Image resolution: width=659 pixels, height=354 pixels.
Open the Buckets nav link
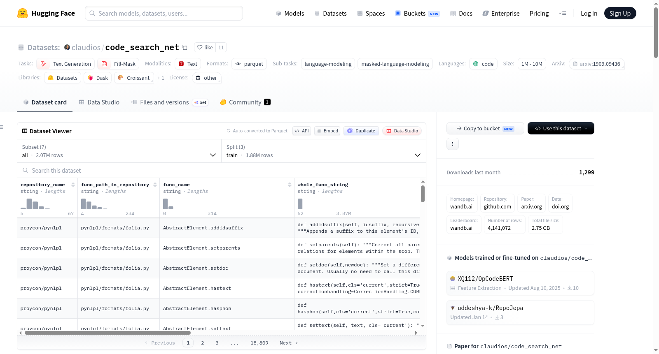click(417, 13)
